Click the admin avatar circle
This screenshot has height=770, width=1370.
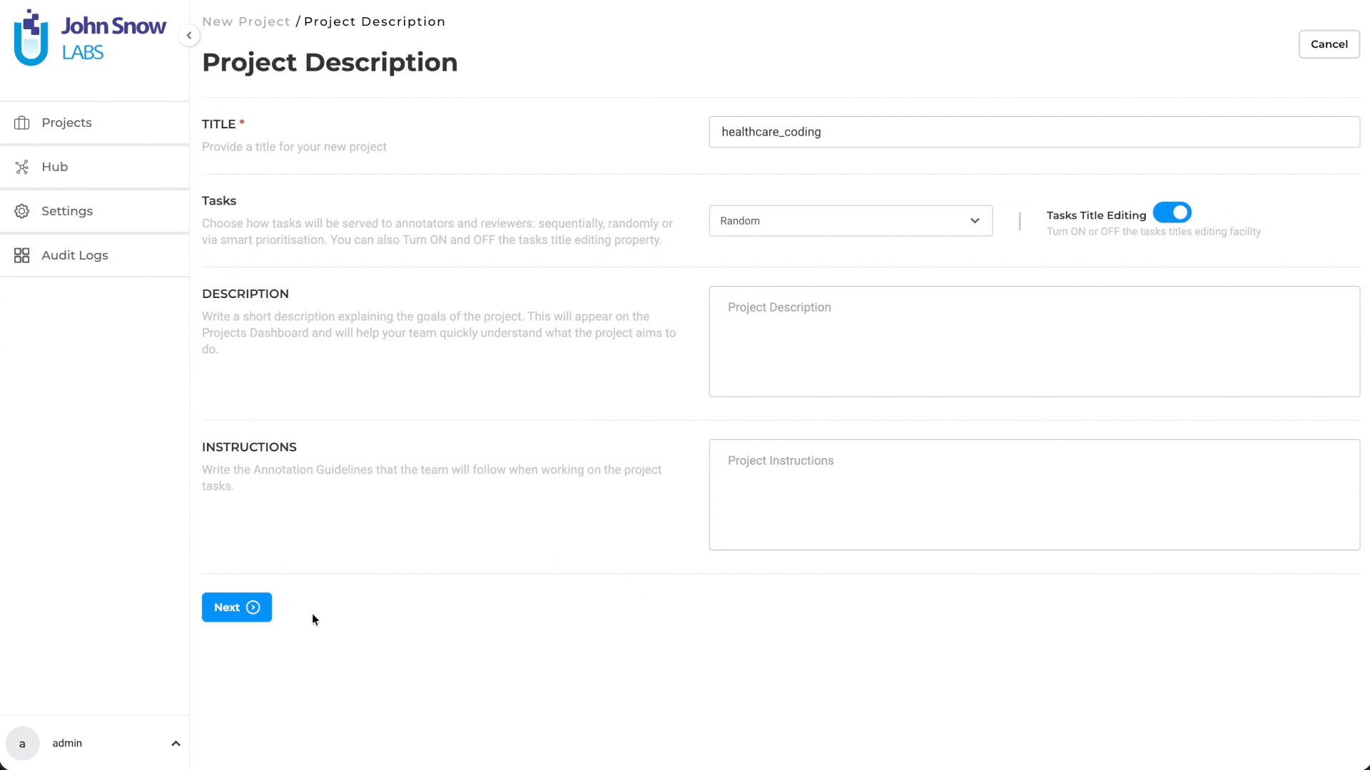click(23, 743)
